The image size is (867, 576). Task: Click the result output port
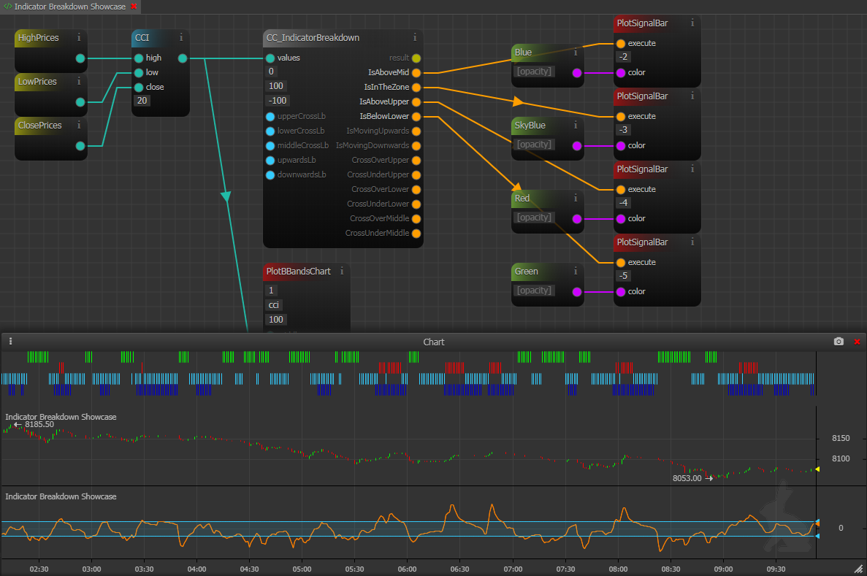(x=416, y=58)
